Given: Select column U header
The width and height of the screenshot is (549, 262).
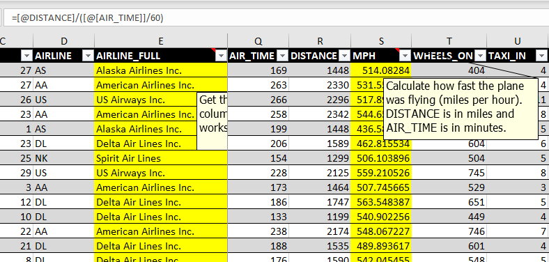Looking at the screenshot, I should (518, 41).
